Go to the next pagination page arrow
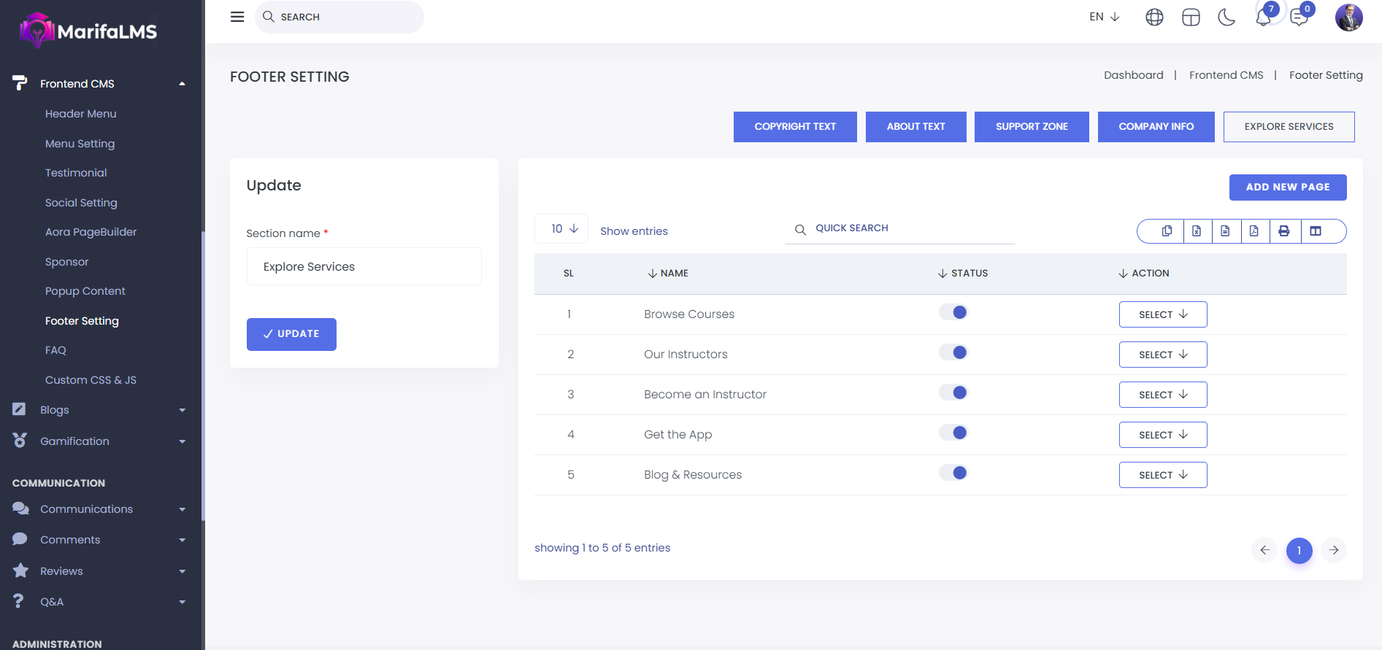The height and width of the screenshot is (650, 1382). 1333,550
